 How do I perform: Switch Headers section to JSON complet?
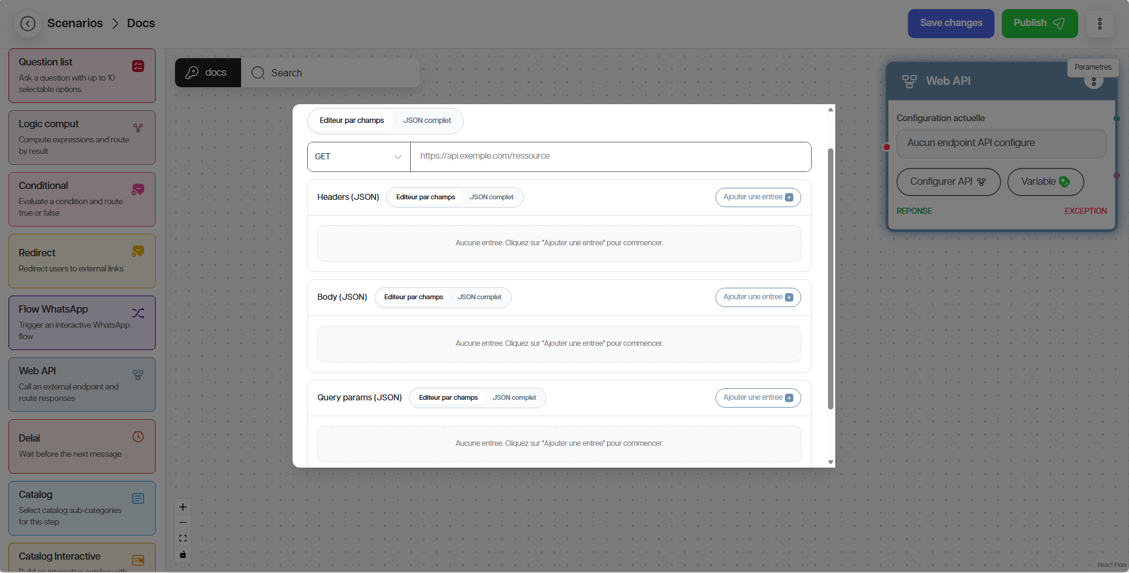491,197
